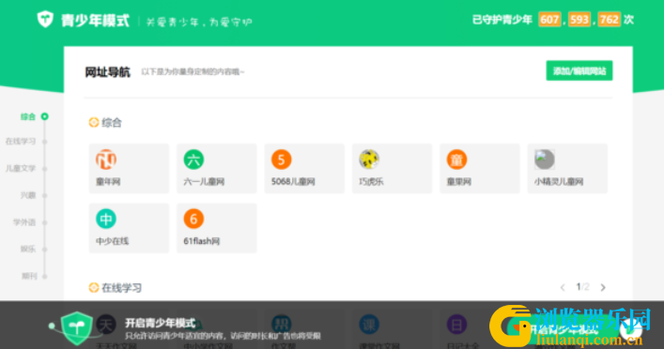Click the 添加/编辑网站 button
The width and height of the screenshot is (664, 349).
(x=579, y=70)
